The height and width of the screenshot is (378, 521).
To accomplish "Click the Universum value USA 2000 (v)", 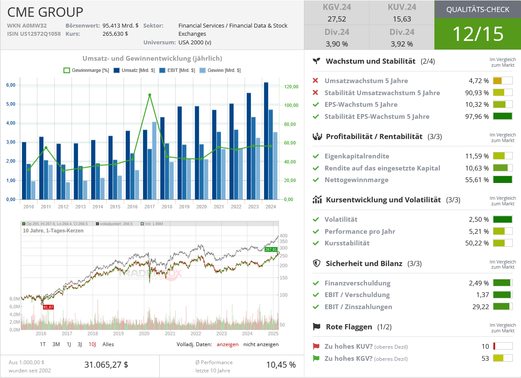I will coord(195,42).
